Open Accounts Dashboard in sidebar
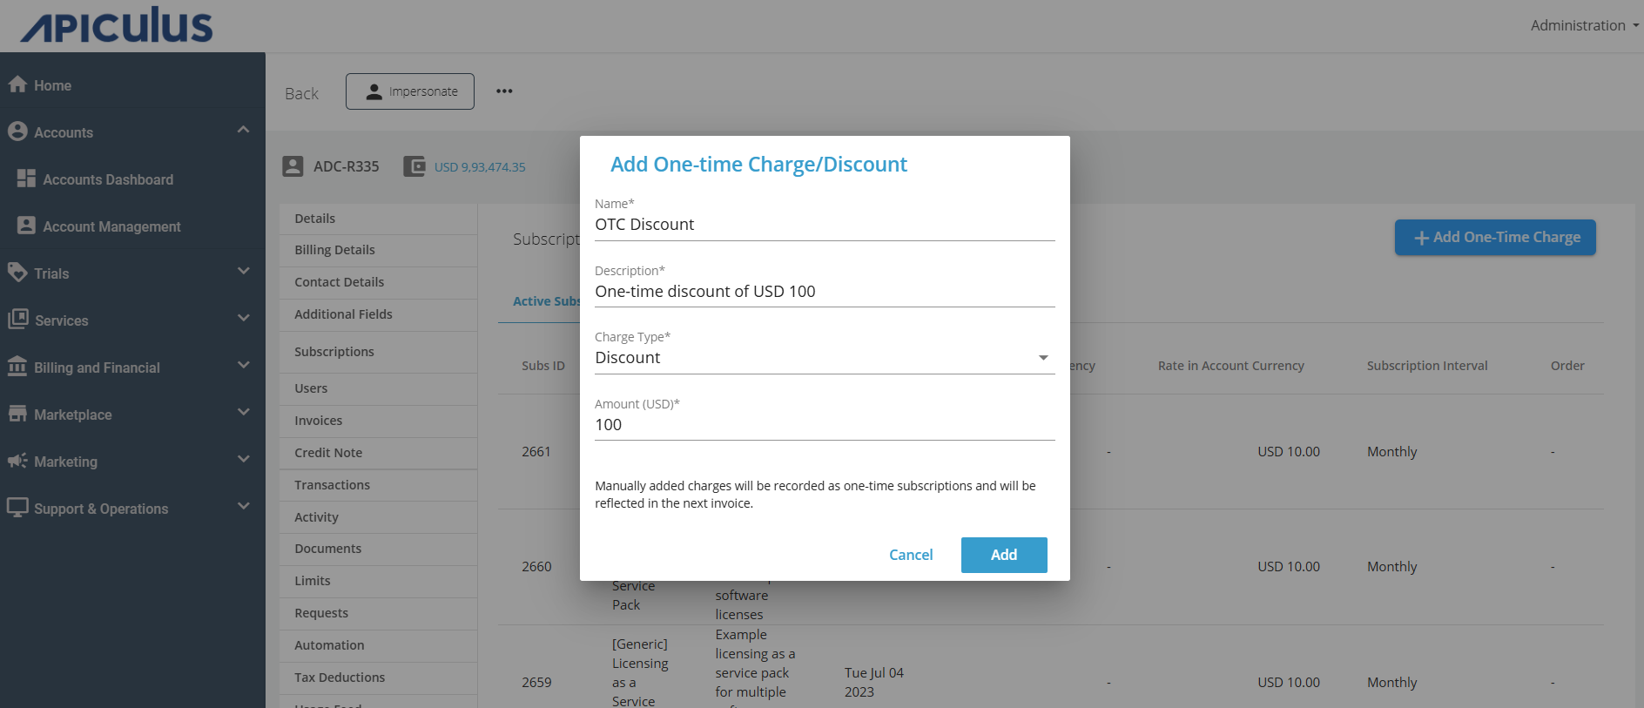 click(108, 179)
